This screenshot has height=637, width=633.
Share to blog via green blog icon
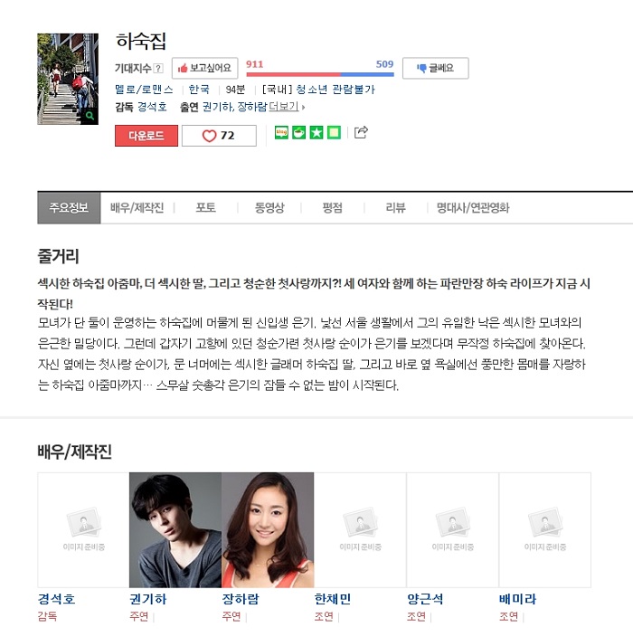[x=281, y=132]
